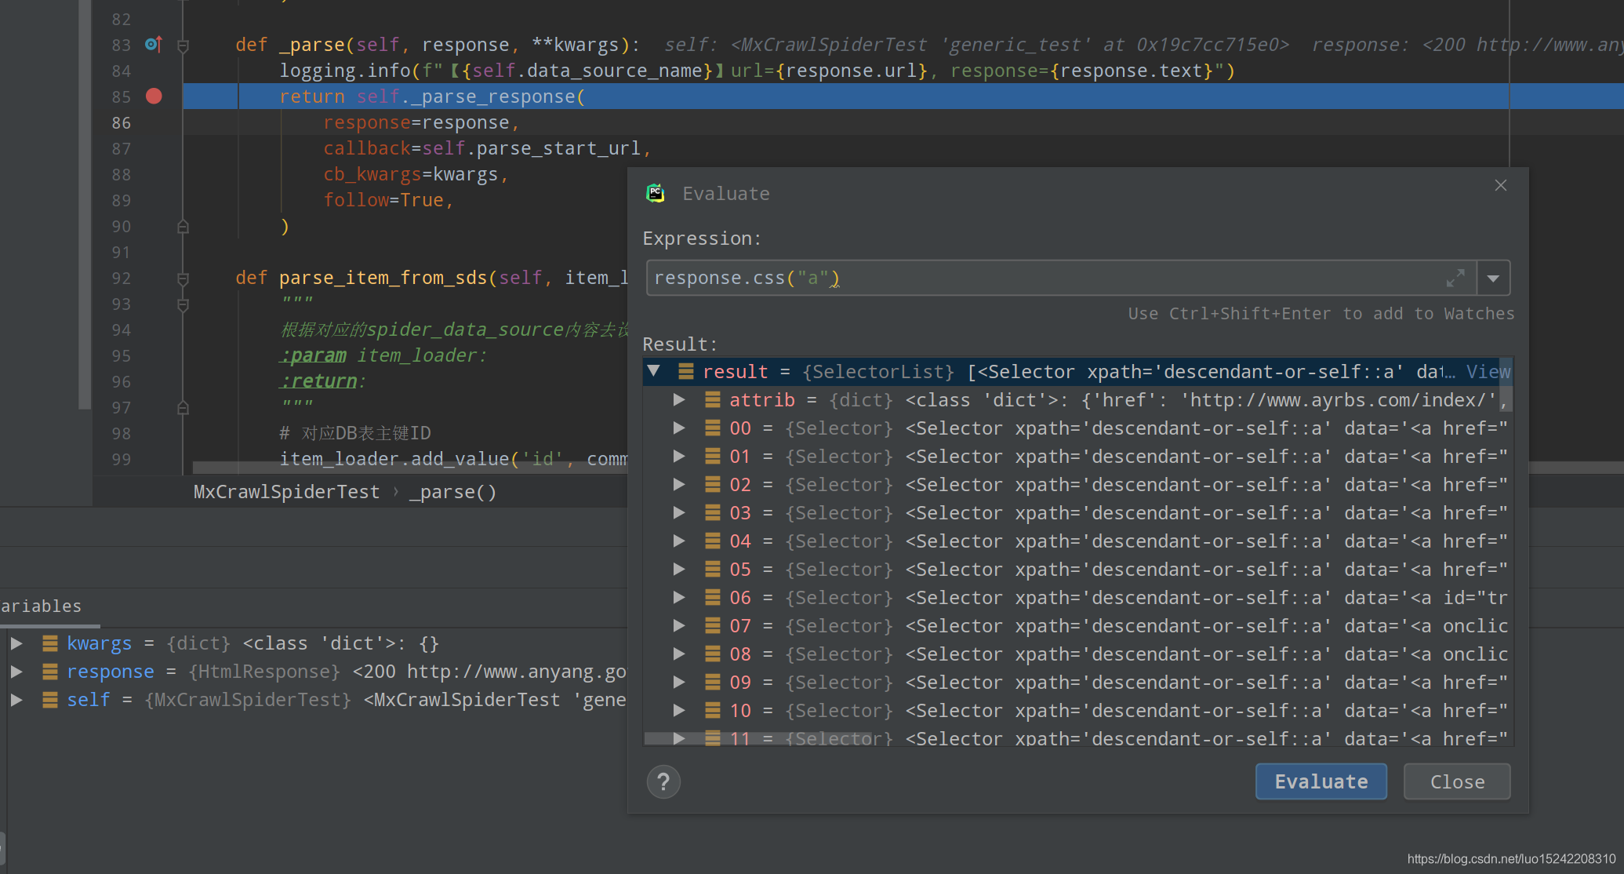Click the View link on the result row

click(x=1488, y=372)
